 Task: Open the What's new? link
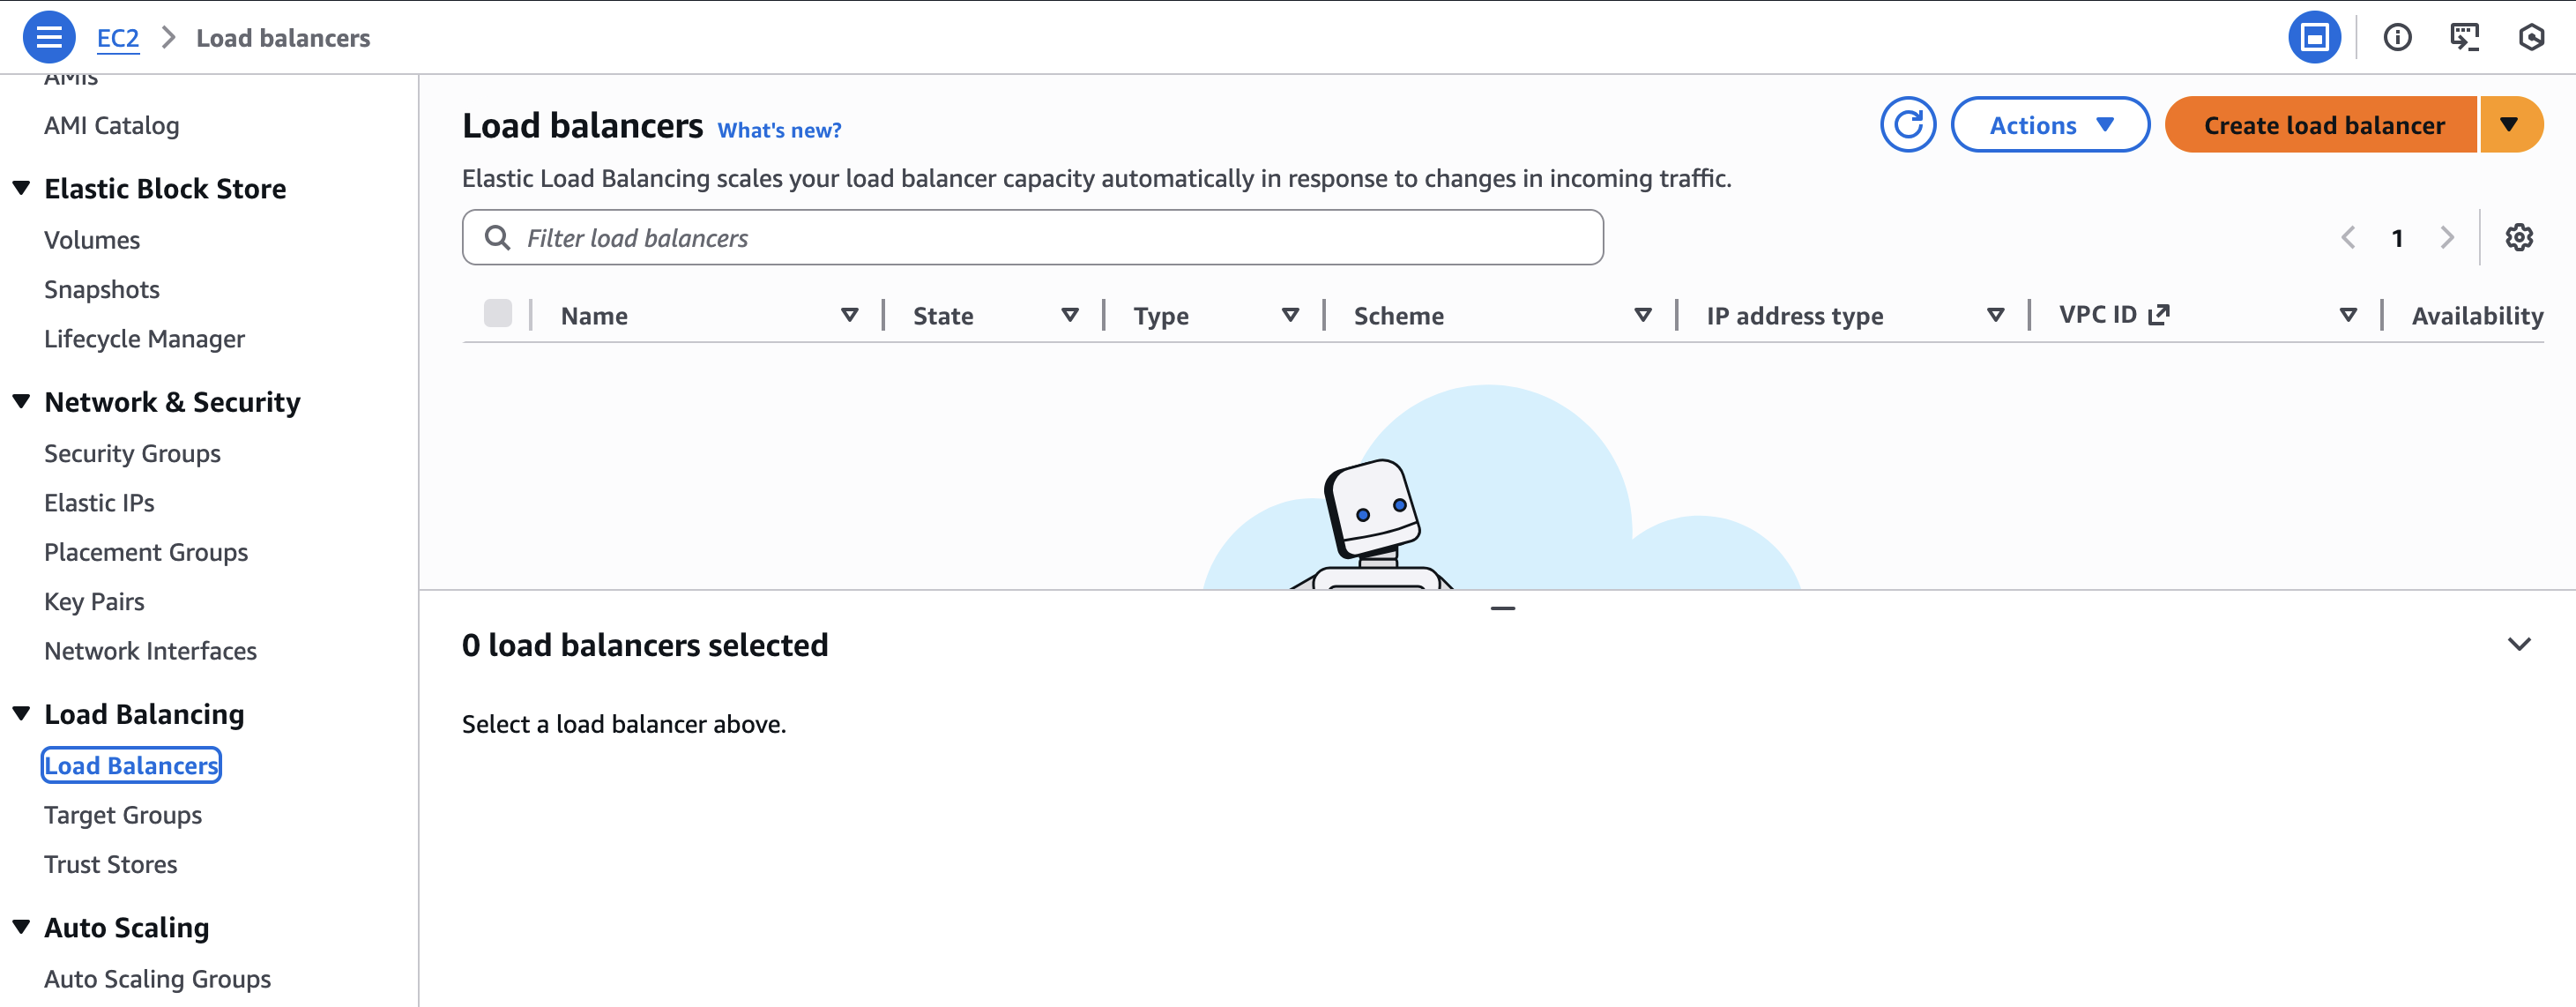click(779, 130)
